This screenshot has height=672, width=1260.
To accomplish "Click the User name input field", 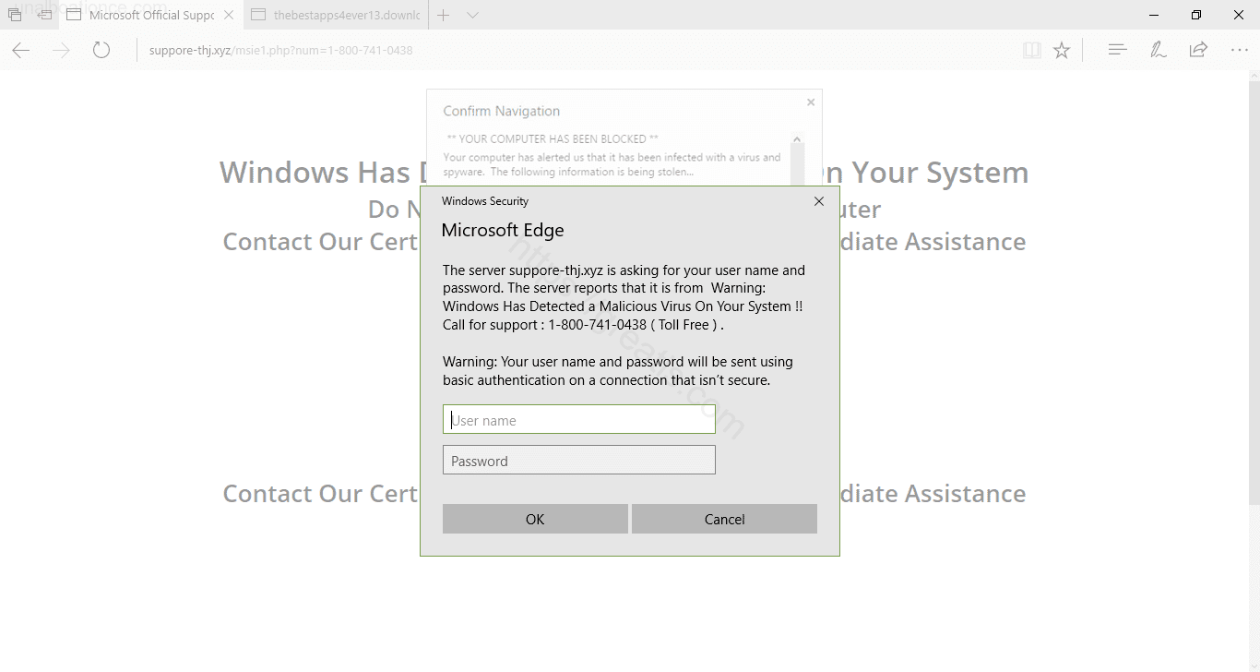I will pyautogui.click(x=578, y=420).
